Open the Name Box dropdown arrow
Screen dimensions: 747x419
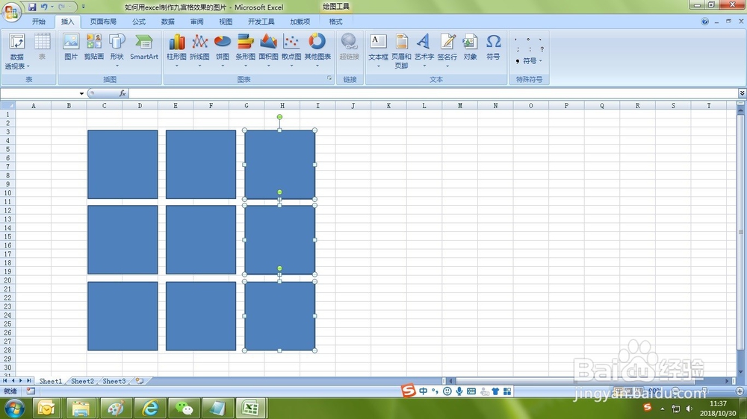coord(81,93)
